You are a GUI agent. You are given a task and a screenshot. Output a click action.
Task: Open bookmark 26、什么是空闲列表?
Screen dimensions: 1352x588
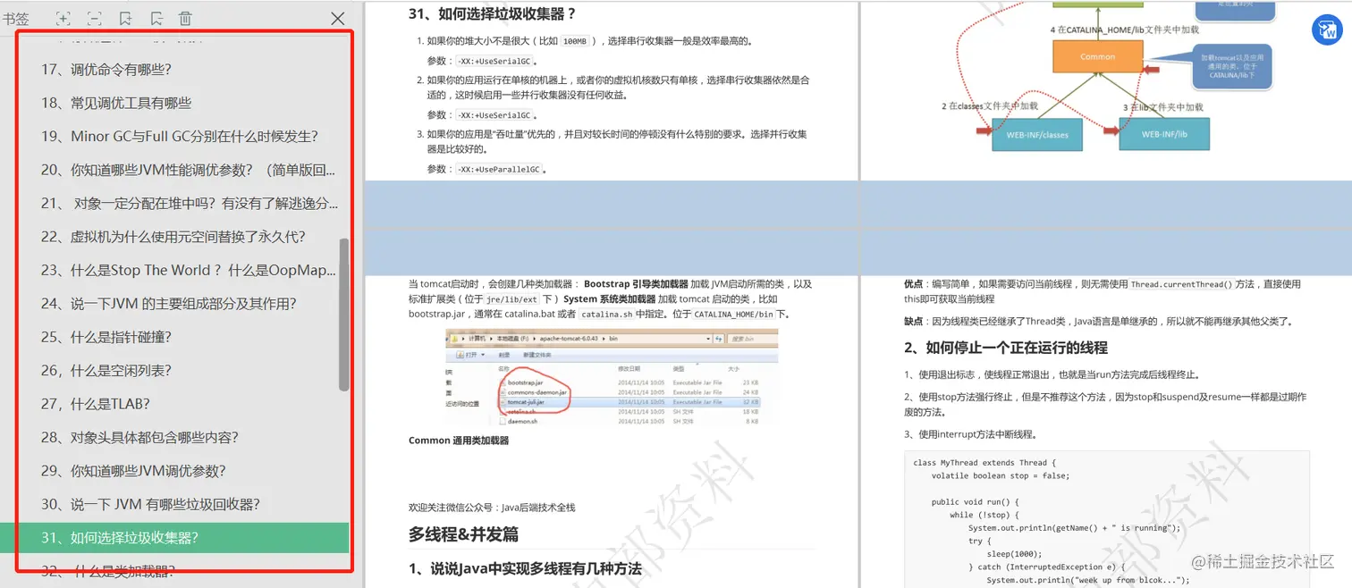(x=106, y=370)
